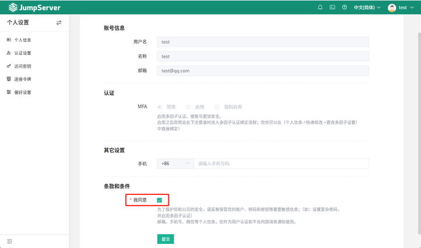
Task: Click the 个人信息 ID card icon
Action: click(9, 40)
